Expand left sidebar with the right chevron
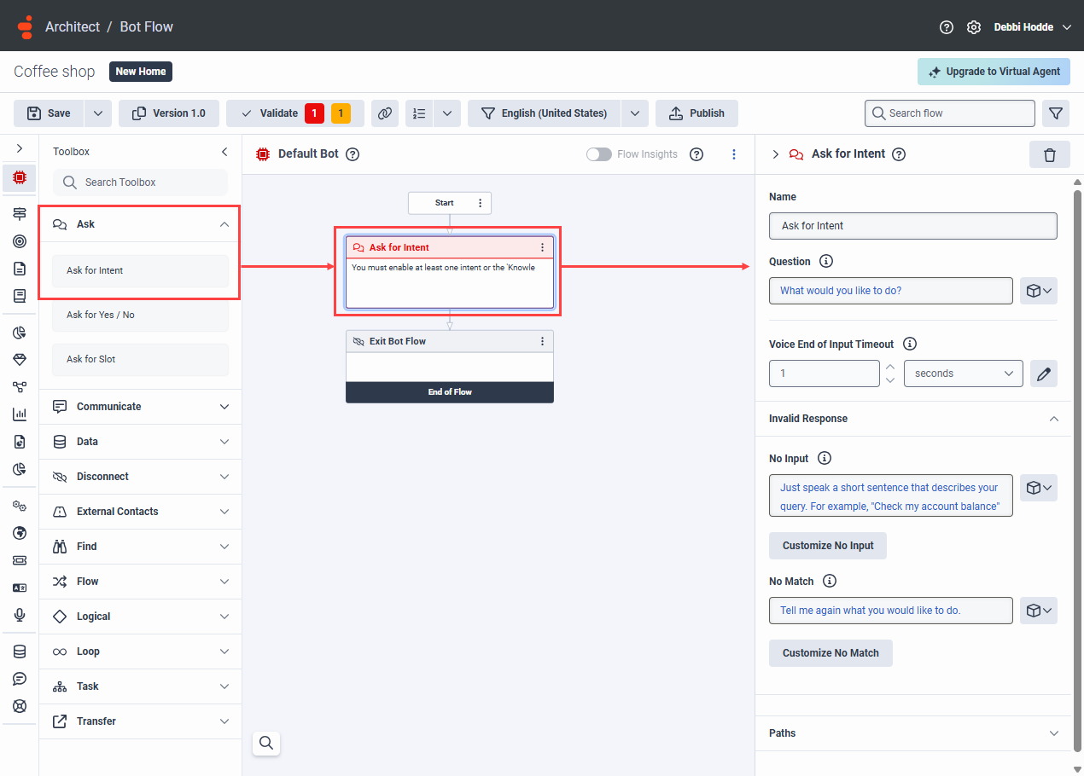The width and height of the screenshot is (1084, 776). 20,148
